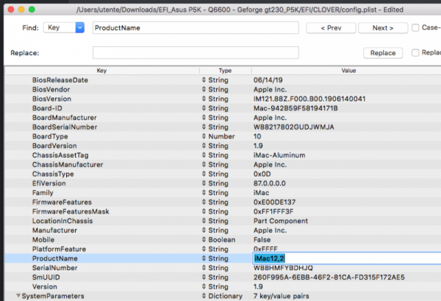Expand the SystemParameters dictionary row

[x=18, y=296]
